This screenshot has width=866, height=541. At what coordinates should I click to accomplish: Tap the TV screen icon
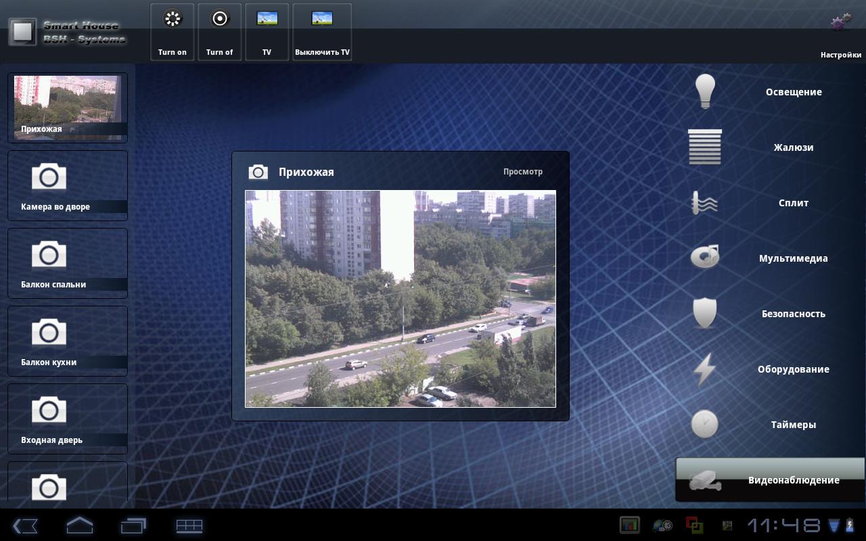(267, 19)
